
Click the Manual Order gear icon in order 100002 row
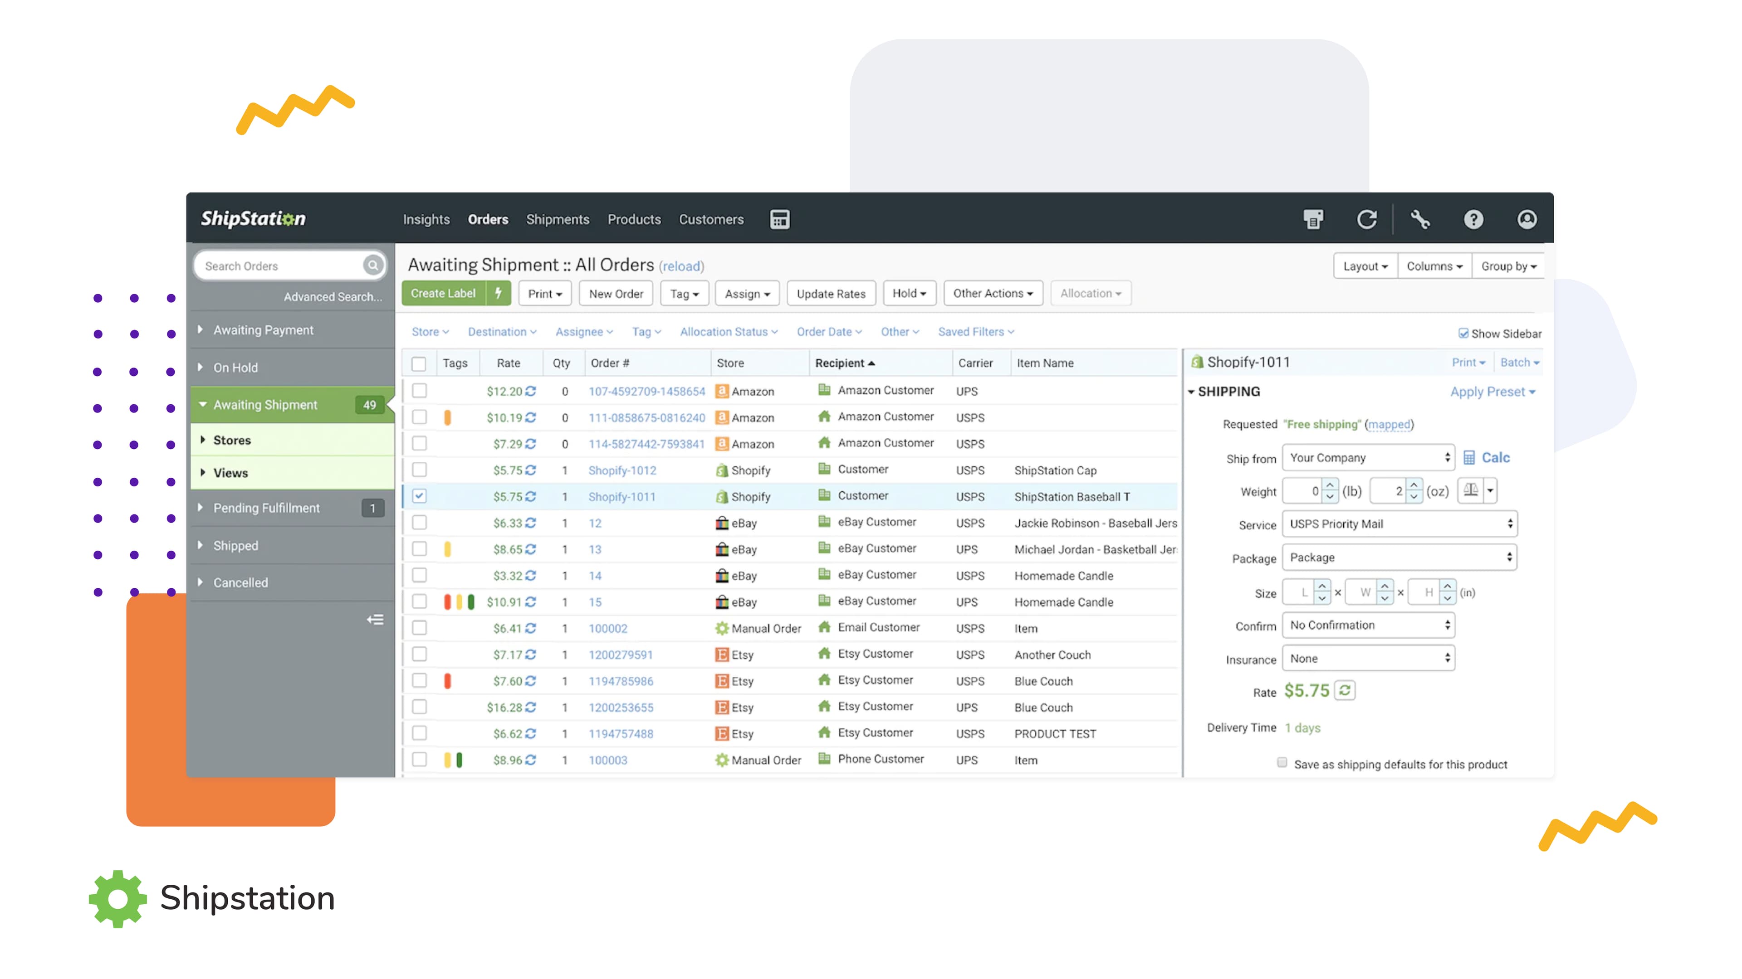coord(722,628)
